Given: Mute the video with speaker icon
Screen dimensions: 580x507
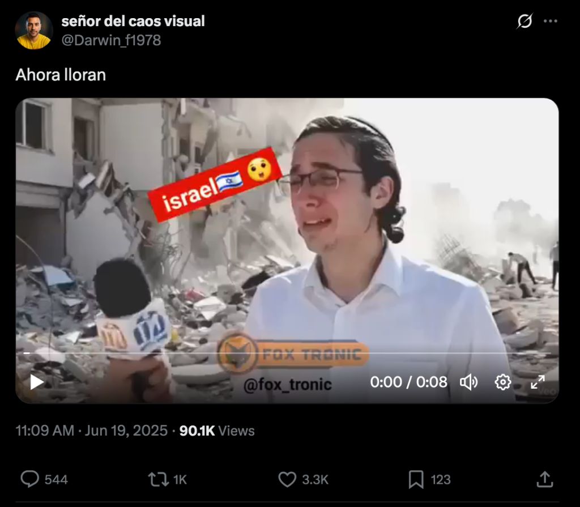Looking at the screenshot, I should tap(468, 382).
